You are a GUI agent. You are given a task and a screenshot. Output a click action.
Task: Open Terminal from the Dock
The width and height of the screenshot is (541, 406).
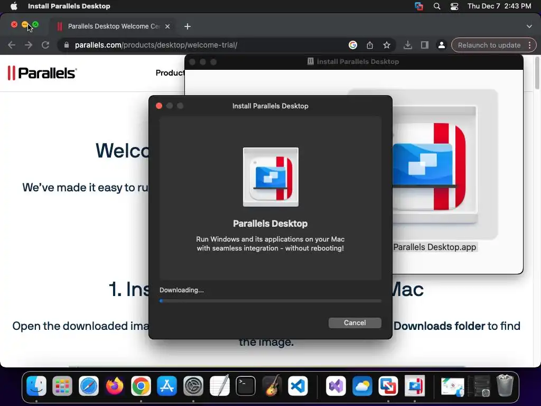click(246, 385)
